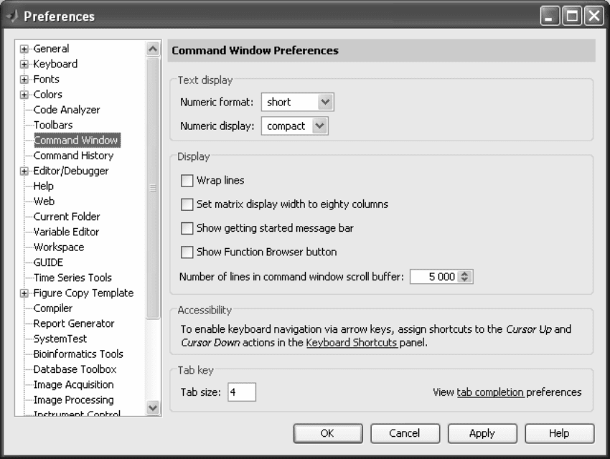The image size is (610, 459).
Task: Expand the Colors tree node
Action: coord(24,95)
